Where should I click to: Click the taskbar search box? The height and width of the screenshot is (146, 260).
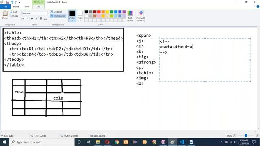pyautogui.click(x=42, y=142)
